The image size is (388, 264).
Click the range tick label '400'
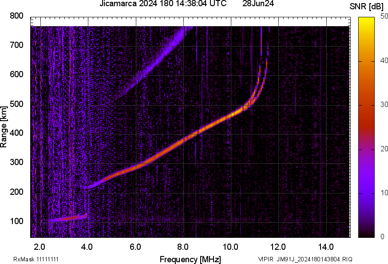tap(16, 133)
